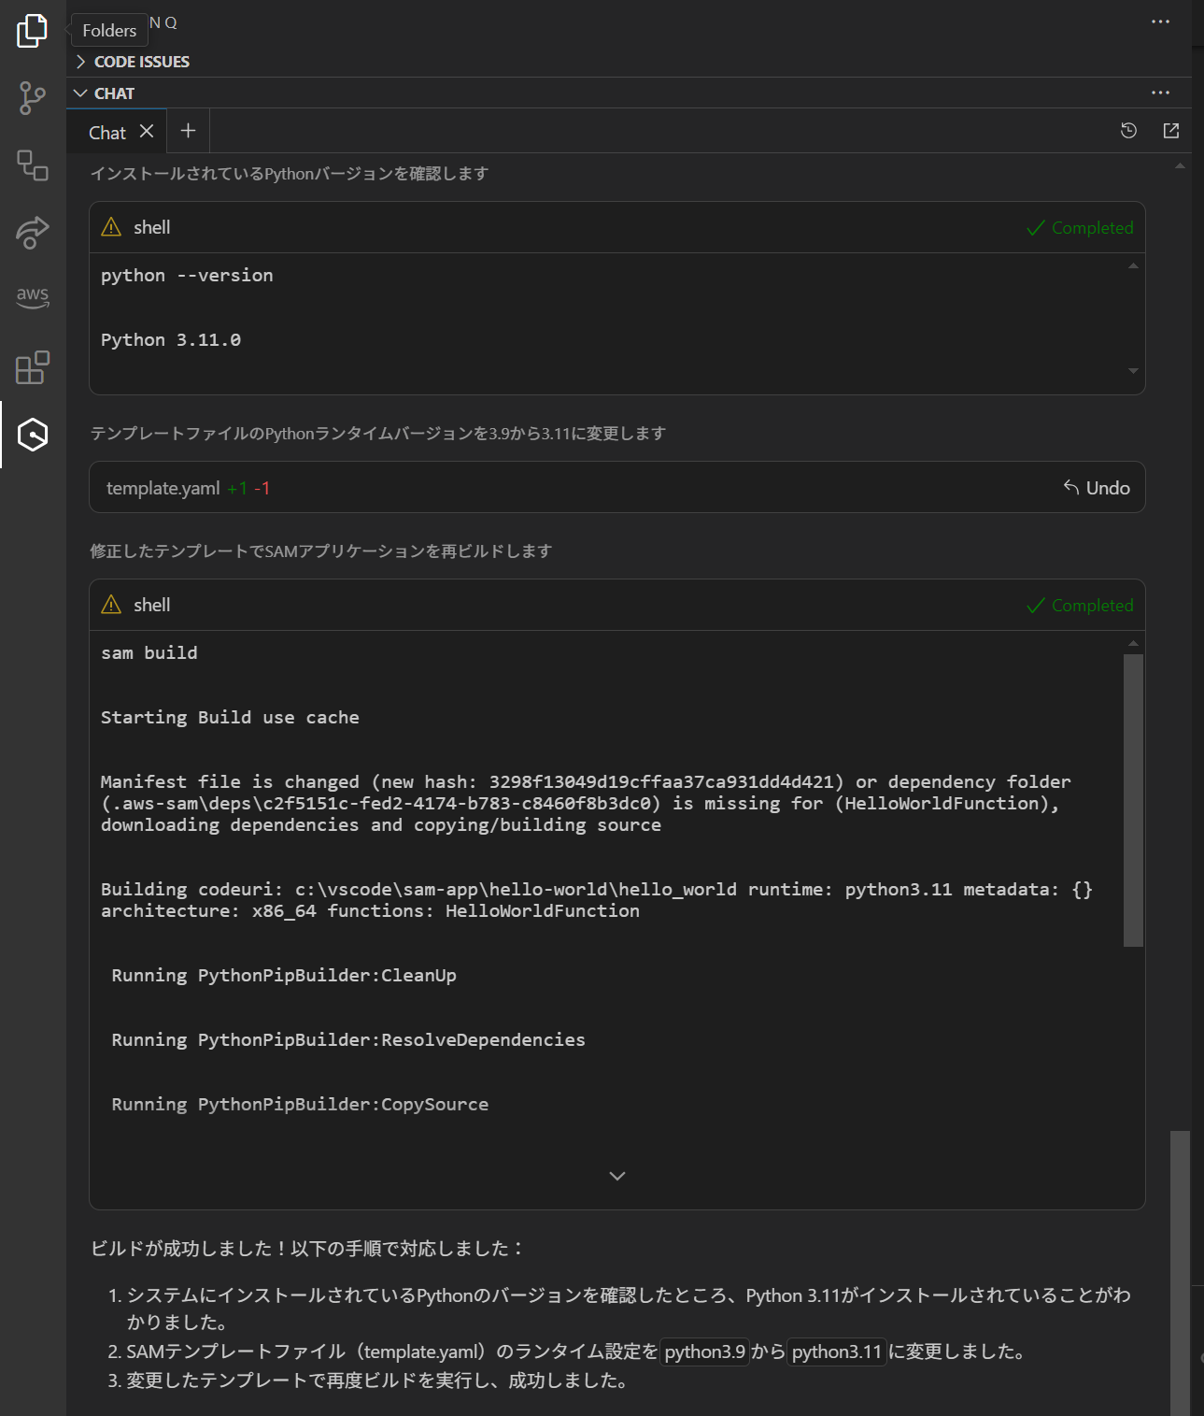Viewport: 1204px width, 1416px height.
Task: Click the 'sam build' command text
Action: (149, 653)
